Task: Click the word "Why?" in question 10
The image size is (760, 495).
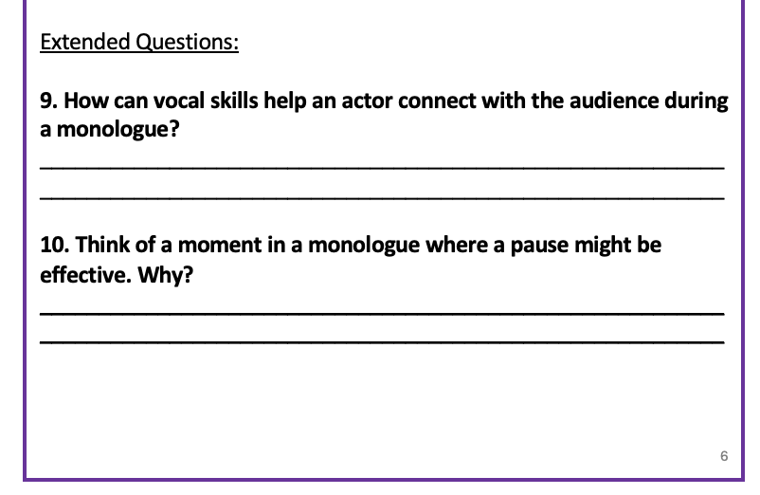Action: (x=165, y=275)
